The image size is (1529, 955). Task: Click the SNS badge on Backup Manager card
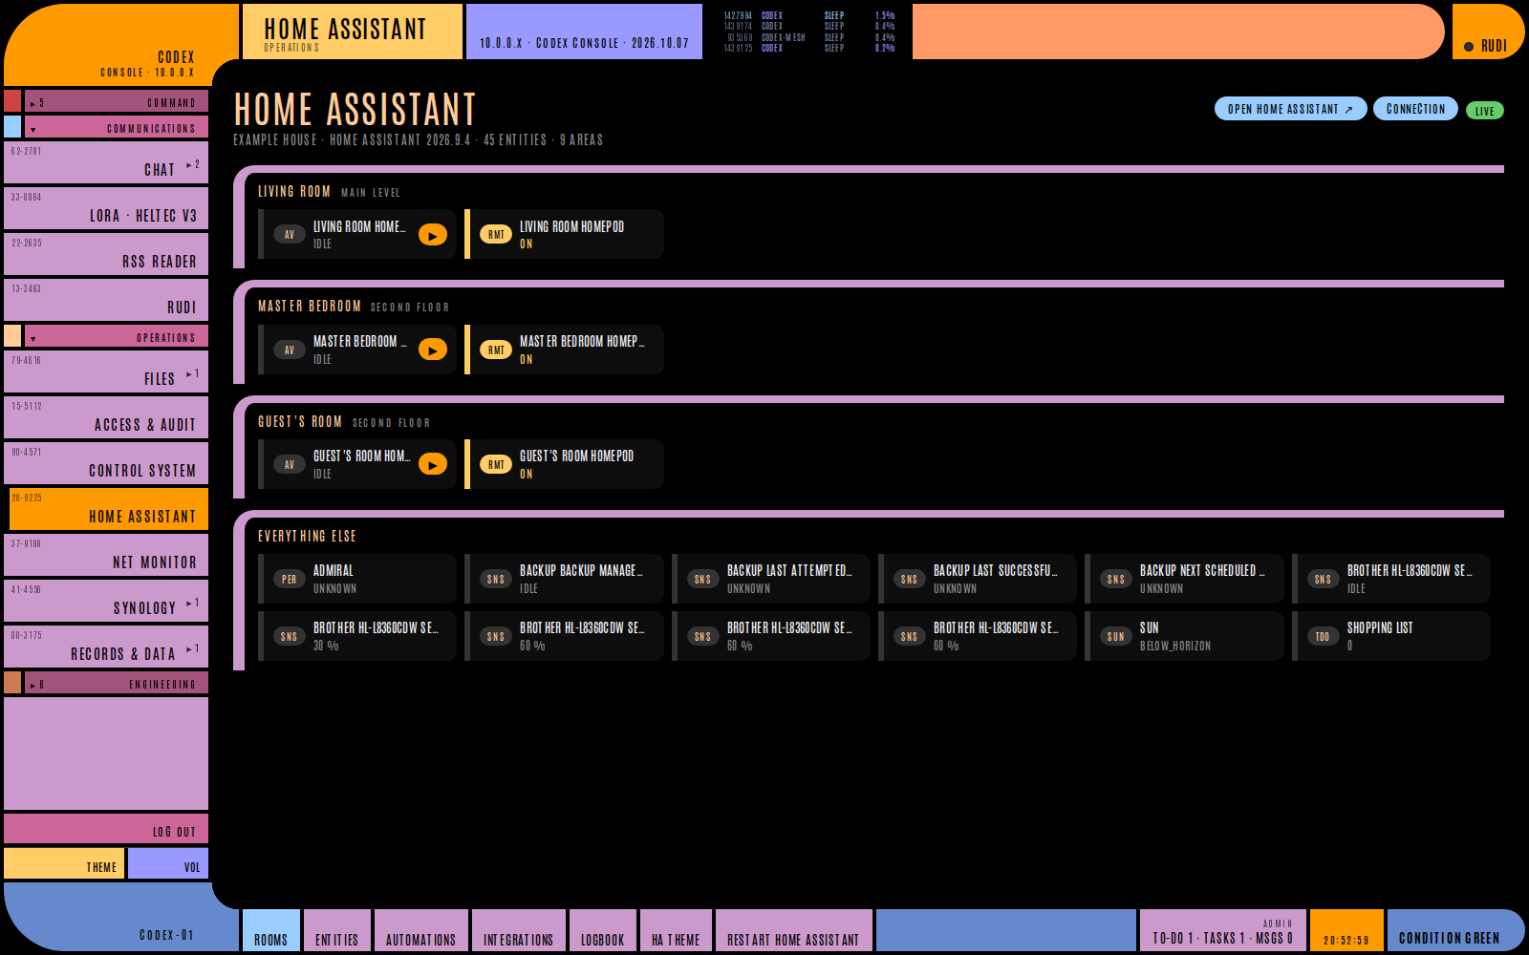[x=496, y=580]
